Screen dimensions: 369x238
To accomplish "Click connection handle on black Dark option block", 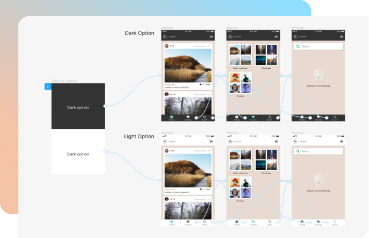I will (105, 106).
